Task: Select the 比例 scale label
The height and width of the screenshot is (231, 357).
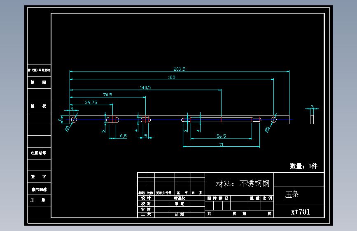Action: tap(267, 198)
